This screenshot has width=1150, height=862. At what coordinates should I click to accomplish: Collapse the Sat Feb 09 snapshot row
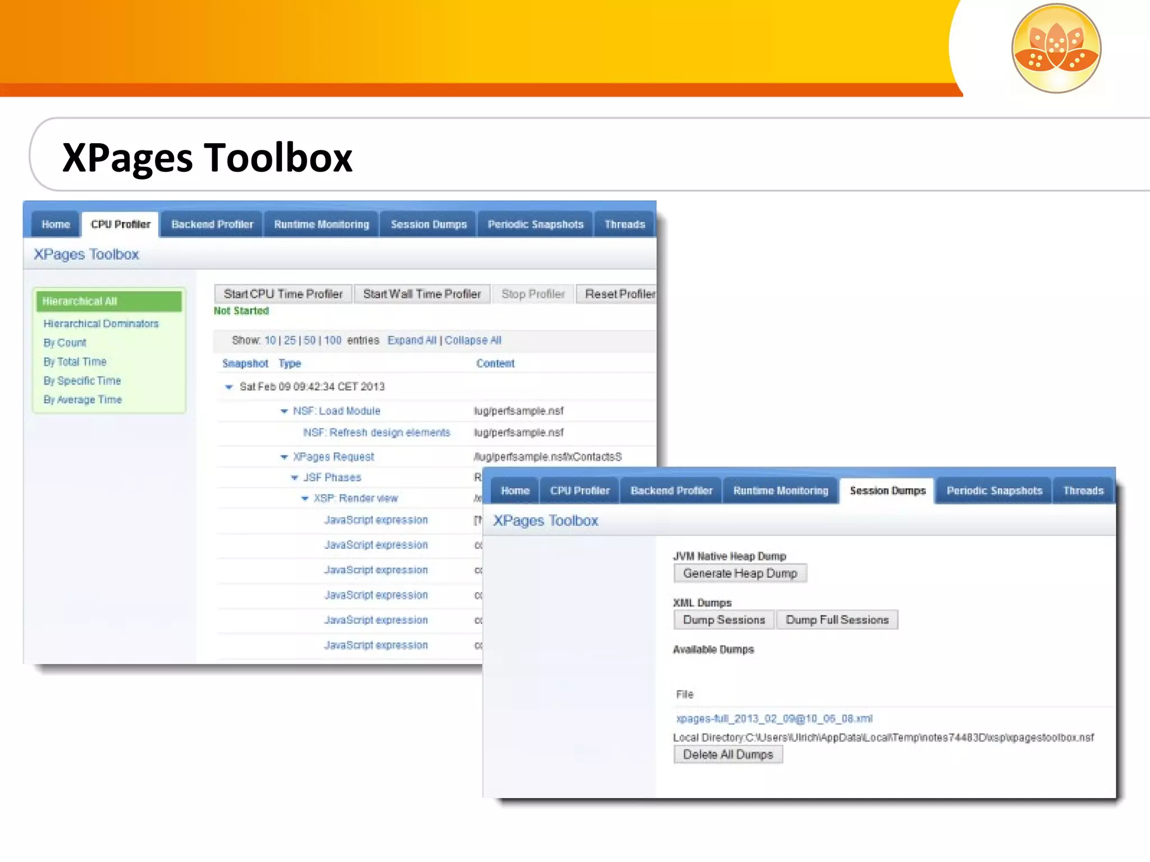229,387
